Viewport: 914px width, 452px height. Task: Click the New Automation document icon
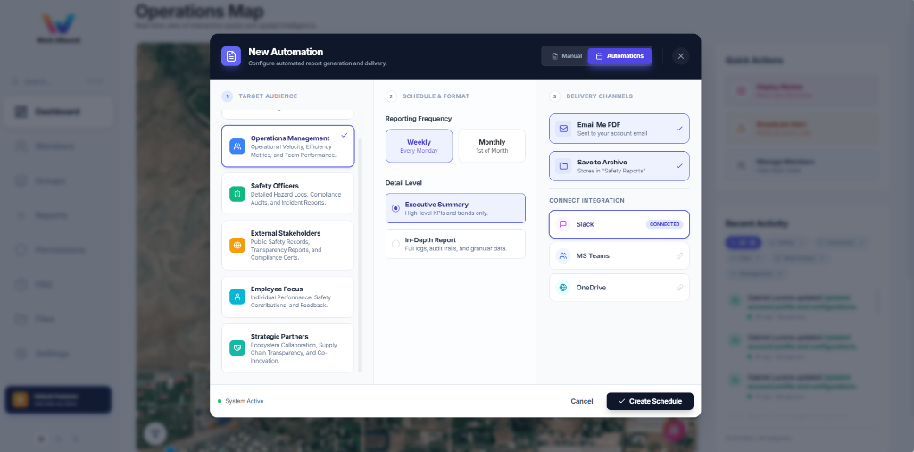(231, 56)
